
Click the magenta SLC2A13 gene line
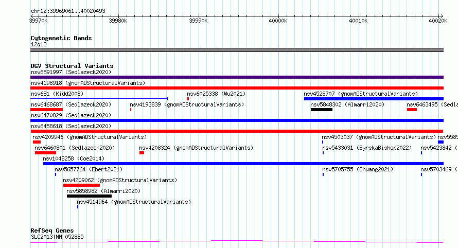click(x=237, y=242)
